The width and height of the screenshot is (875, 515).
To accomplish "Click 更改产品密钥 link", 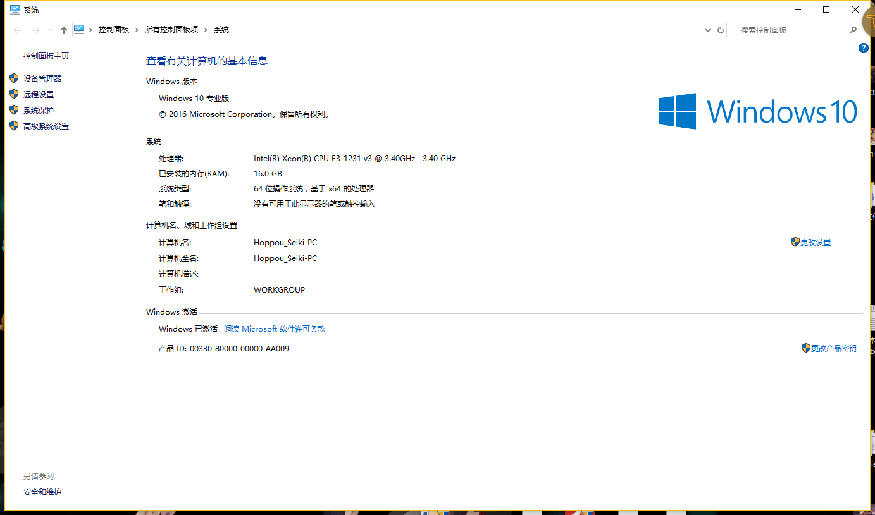I will coord(834,348).
